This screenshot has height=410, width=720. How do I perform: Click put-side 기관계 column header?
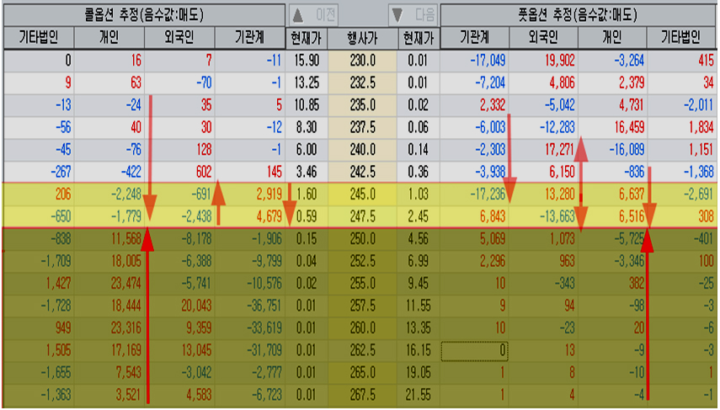pyautogui.click(x=474, y=38)
